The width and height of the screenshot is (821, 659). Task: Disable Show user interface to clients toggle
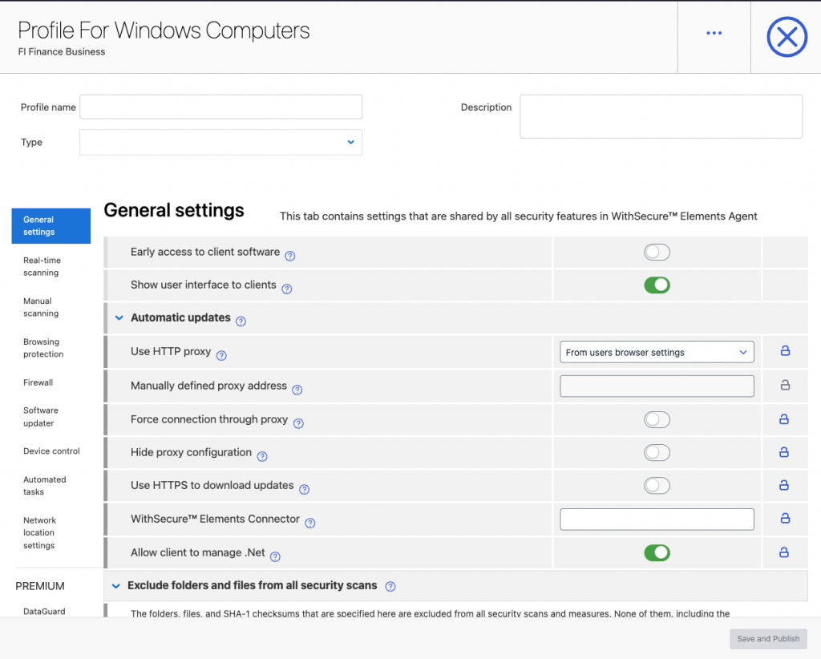coord(657,285)
